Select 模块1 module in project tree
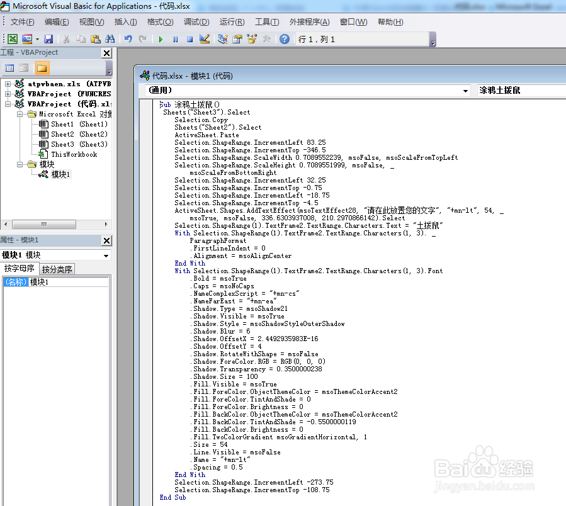 point(60,175)
